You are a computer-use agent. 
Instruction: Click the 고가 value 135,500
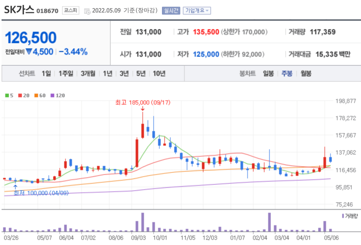pos(206,32)
